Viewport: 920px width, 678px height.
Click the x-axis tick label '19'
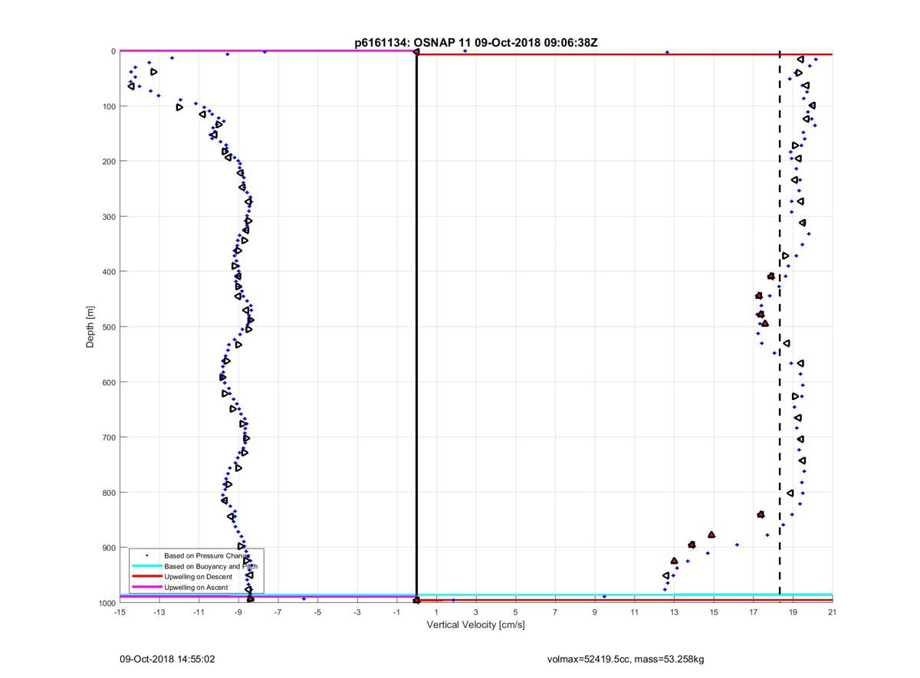coord(793,612)
